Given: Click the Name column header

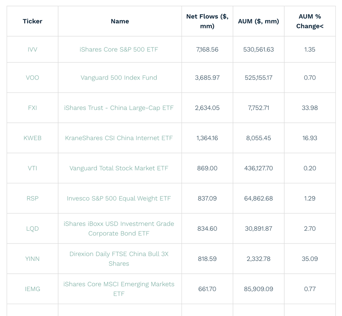Looking at the screenshot, I should pos(119,21).
